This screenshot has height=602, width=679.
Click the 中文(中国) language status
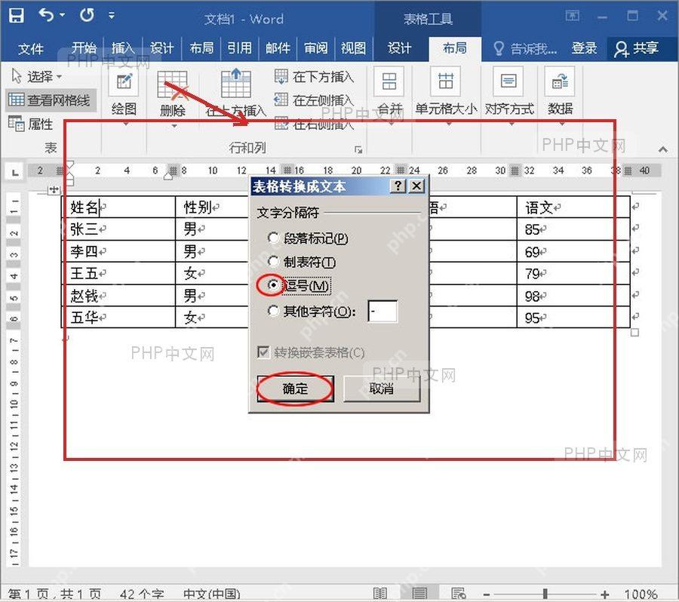pyautogui.click(x=211, y=594)
